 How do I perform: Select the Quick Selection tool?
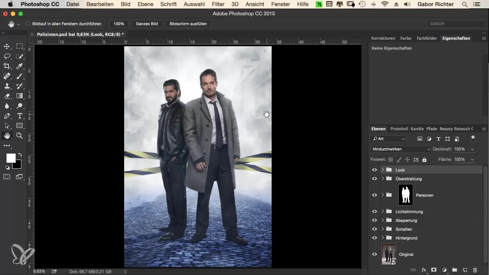point(19,57)
